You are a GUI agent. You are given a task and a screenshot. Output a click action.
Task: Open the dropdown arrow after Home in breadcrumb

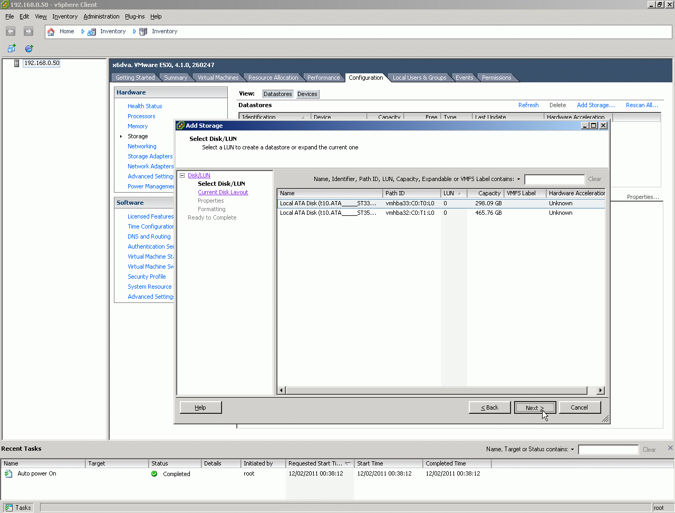(x=83, y=32)
